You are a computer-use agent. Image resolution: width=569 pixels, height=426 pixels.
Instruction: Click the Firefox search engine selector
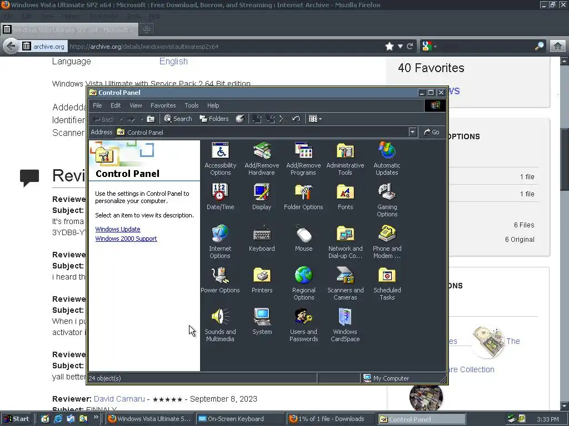[x=429, y=47]
